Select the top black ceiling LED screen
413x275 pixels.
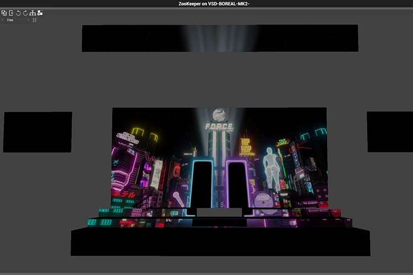[x=220, y=38]
